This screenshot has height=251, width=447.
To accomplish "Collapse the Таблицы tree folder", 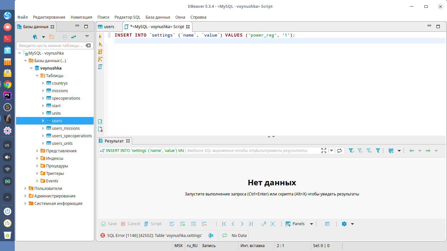I will pos(37,76).
